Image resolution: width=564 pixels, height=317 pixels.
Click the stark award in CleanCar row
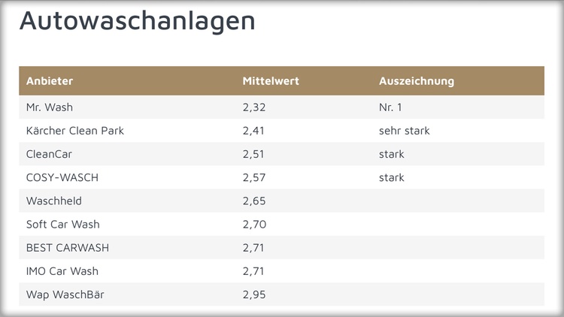point(392,154)
